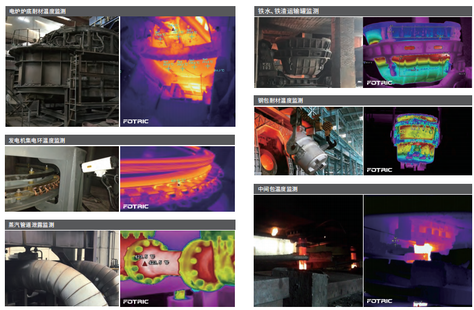Viewport: 474px width, 310px height.
Task: Click the FOTRIC logo on the electric furnace thermal image
Action: pos(136,121)
